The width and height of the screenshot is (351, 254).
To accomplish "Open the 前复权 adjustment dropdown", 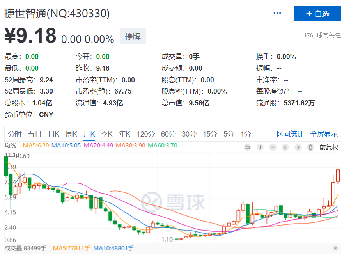I will pyautogui.click(x=329, y=147).
